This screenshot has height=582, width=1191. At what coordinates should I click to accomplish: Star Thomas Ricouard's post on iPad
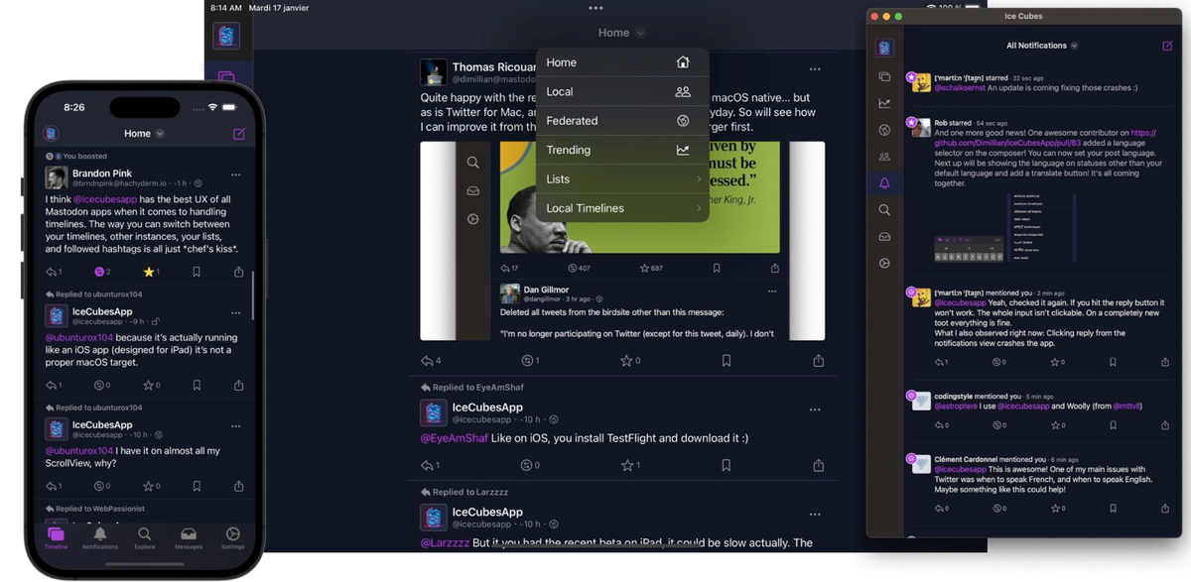click(x=630, y=361)
